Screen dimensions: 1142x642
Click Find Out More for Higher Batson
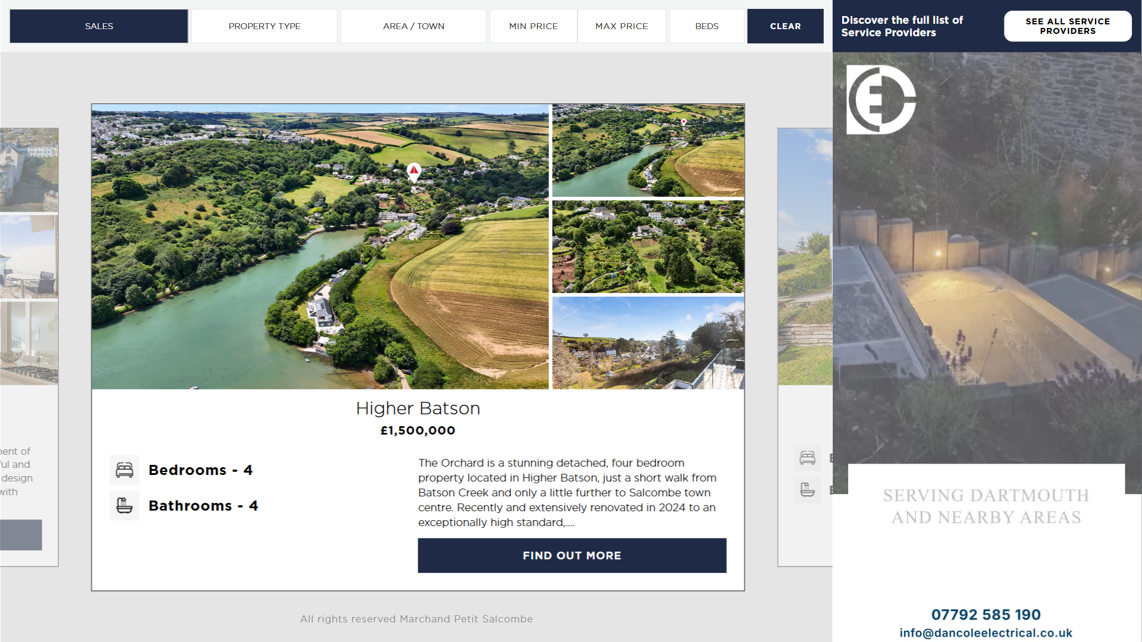pos(572,555)
